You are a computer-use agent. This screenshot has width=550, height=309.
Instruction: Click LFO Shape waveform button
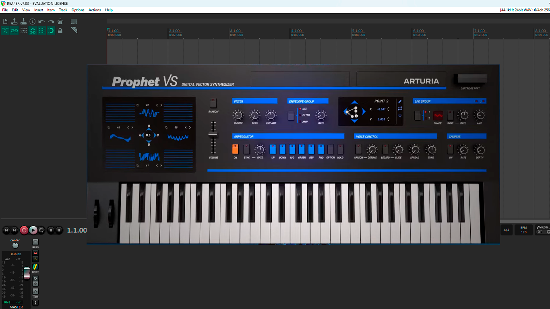click(x=438, y=115)
